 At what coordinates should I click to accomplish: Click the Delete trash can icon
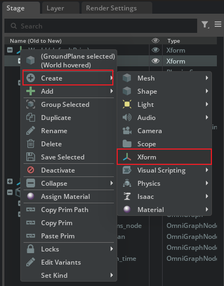(31, 144)
